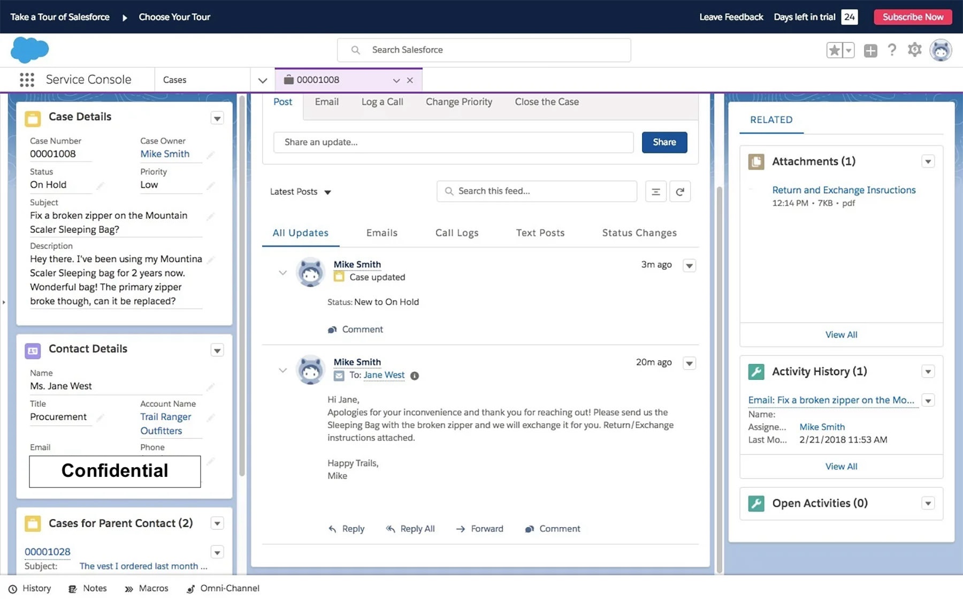Edit the Case Owner pencil icon
The image size is (963, 602).
211,155
